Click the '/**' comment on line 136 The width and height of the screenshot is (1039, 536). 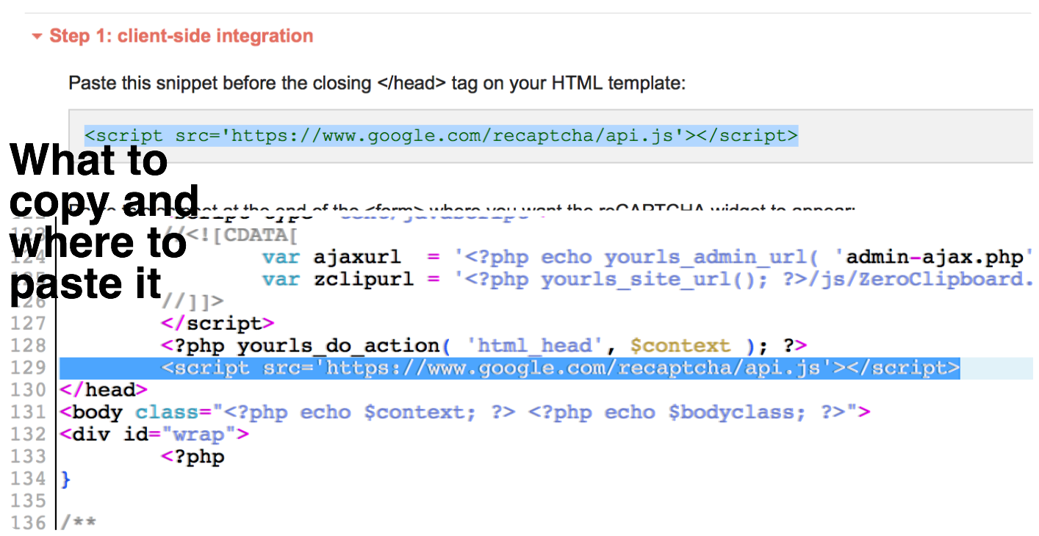79,523
